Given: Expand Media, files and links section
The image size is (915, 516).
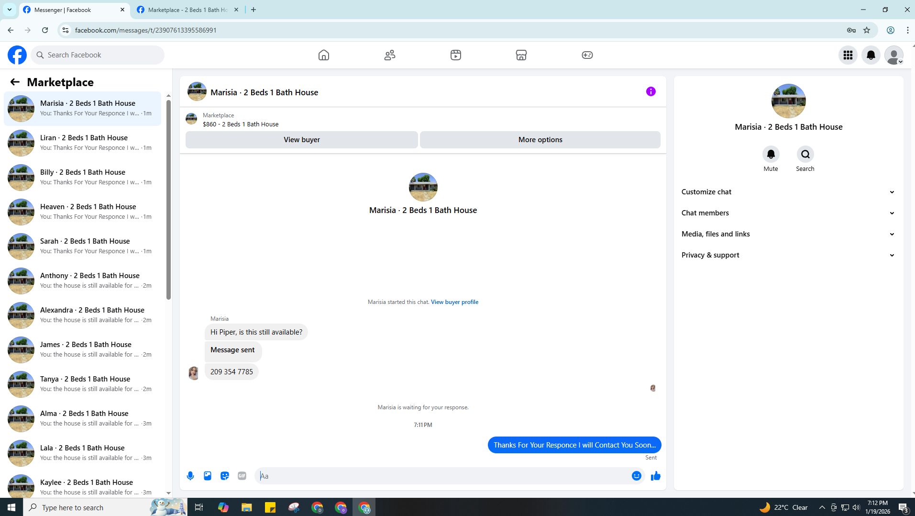Looking at the screenshot, I should (788, 234).
